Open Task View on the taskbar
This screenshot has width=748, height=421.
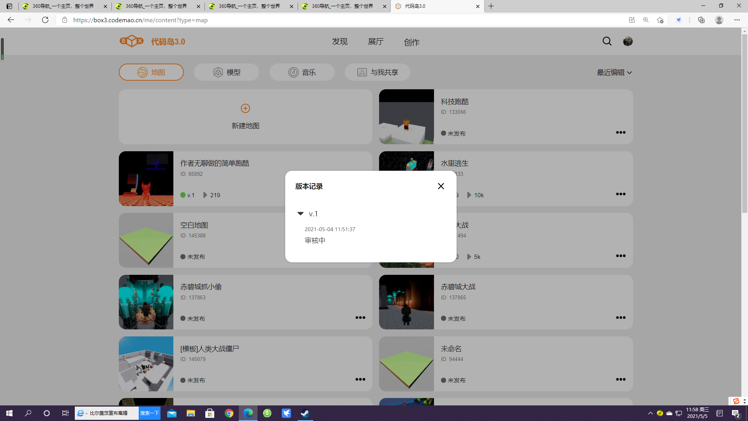[x=65, y=413]
